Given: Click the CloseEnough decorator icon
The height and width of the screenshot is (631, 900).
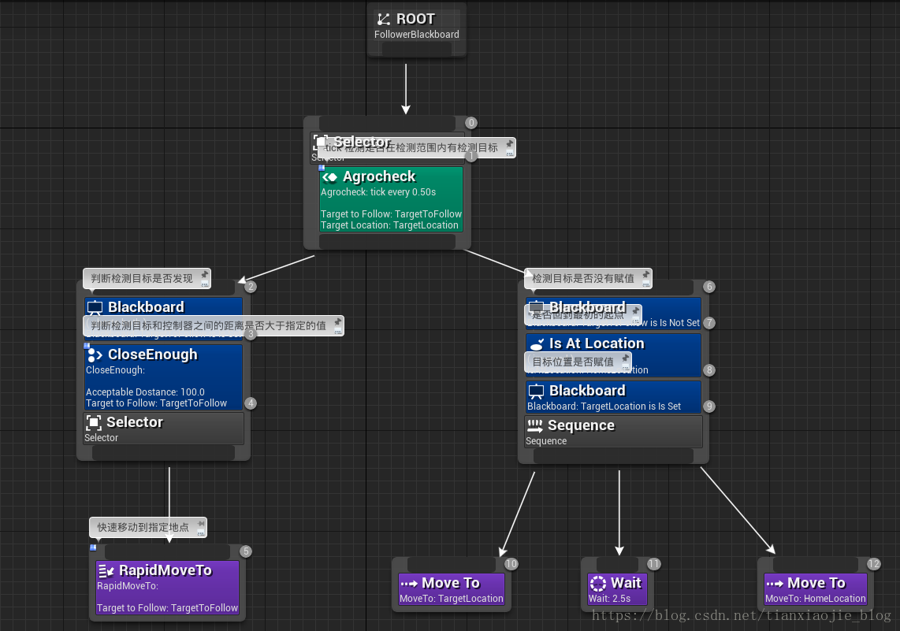Looking at the screenshot, I should click(95, 354).
